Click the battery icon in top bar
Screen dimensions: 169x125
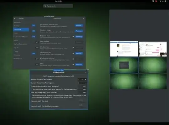click(x=165, y=1)
